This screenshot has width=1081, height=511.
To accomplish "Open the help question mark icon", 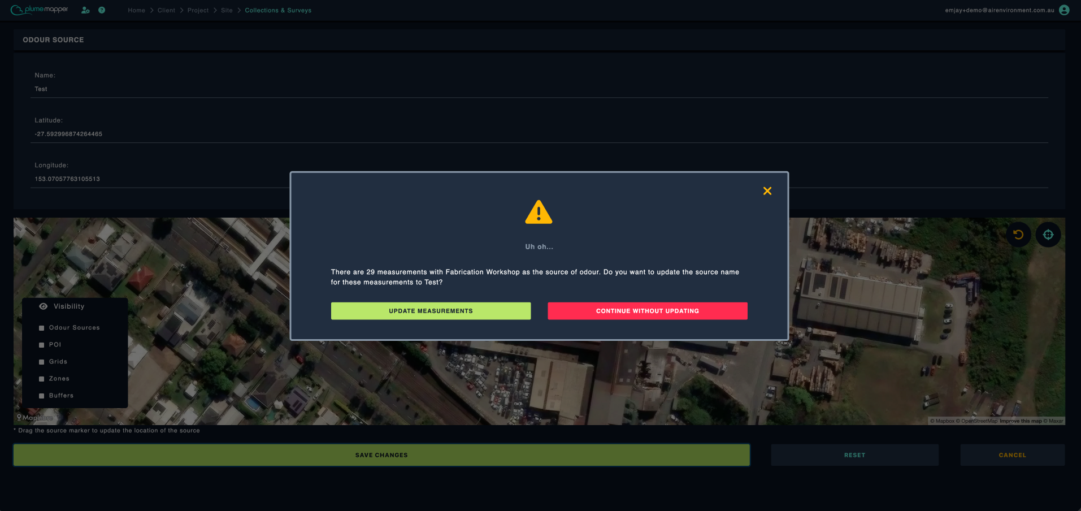I will click(x=102, y=10).
